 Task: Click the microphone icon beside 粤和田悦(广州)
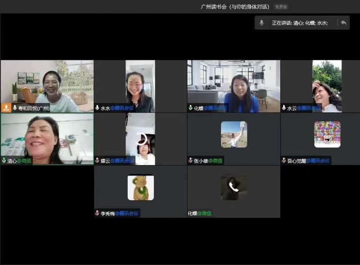[x=15, y=108]
